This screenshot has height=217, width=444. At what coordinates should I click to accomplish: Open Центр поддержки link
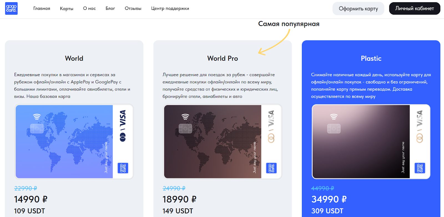pyautogui.click(x=170, y=8)
